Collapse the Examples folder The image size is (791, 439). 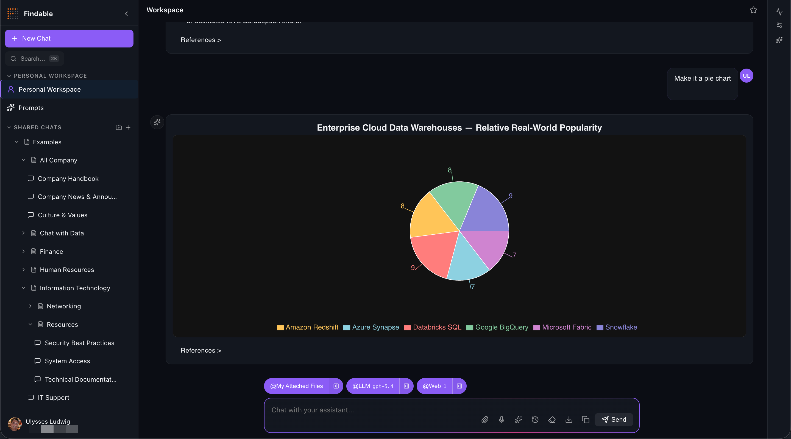(x=17, y=142)
